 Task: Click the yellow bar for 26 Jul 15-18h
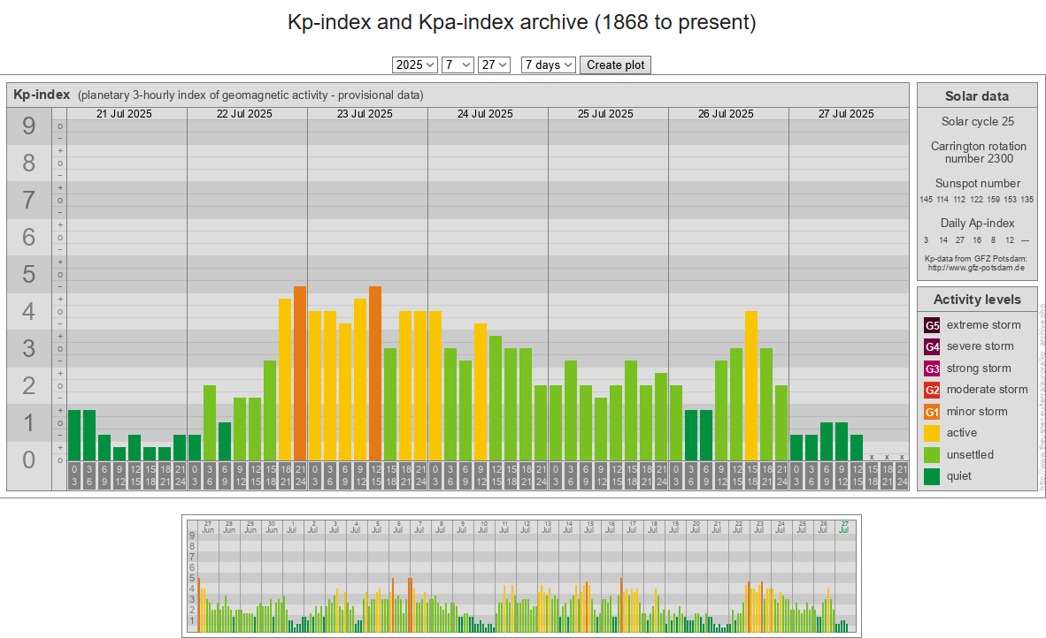click(751, 385)
